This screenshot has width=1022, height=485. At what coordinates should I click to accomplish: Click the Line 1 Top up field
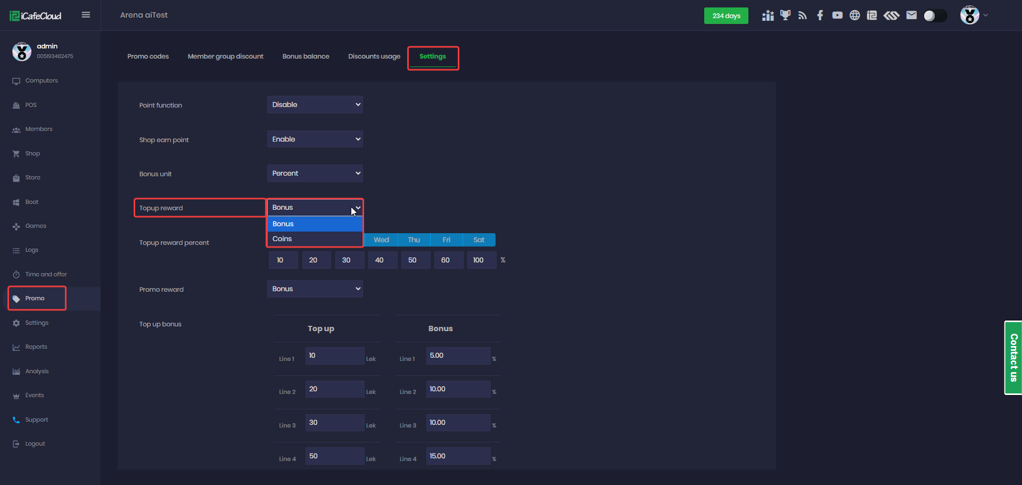334,356
